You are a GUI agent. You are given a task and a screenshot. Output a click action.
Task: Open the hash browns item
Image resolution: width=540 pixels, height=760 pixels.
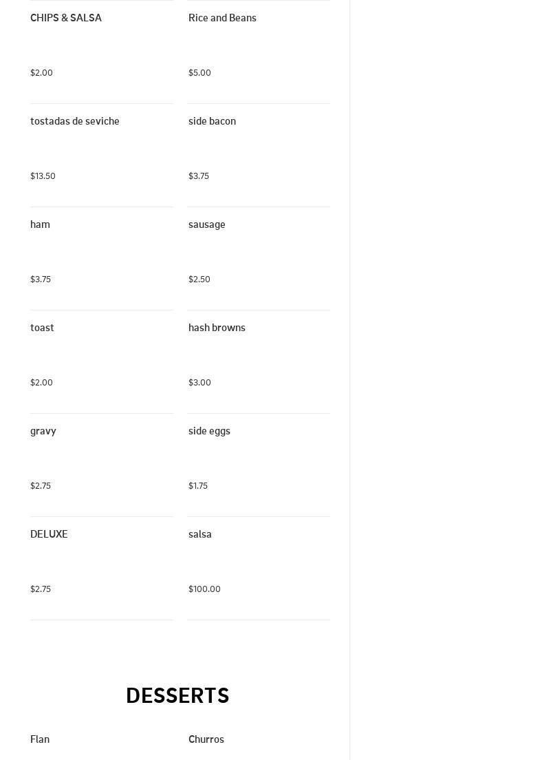pos(217,328)
